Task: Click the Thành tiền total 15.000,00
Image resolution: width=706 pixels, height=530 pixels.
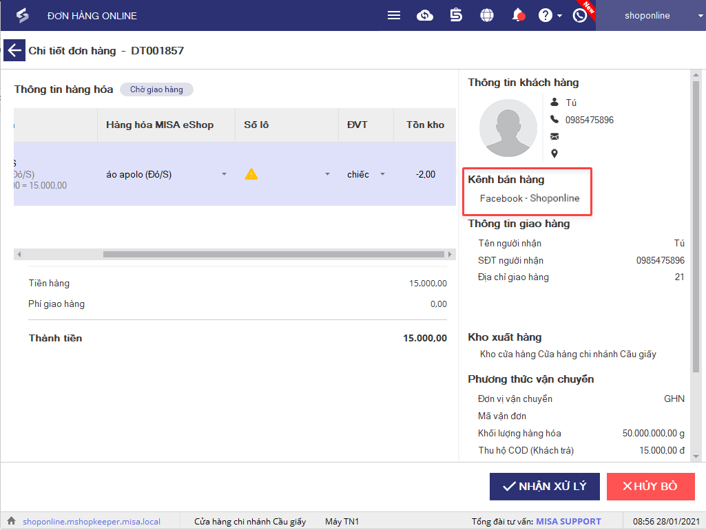Action: pyautogui.click(x=424, y=338)
